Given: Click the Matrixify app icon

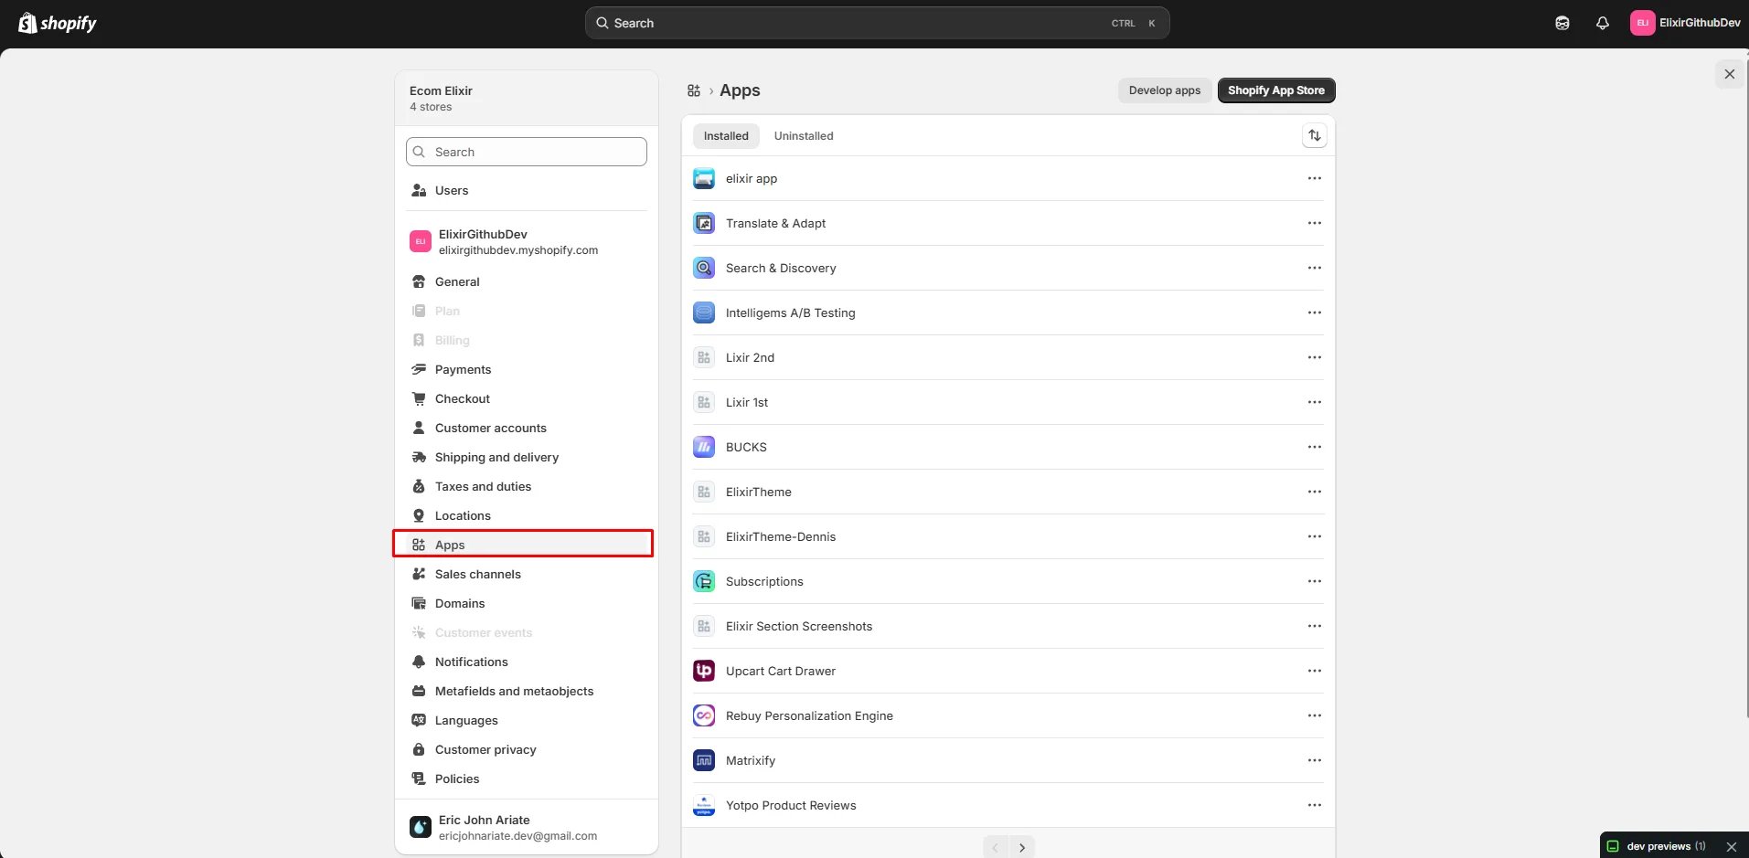Looking at the screenshot, I should pyautogui.click(x=704, y=760).
